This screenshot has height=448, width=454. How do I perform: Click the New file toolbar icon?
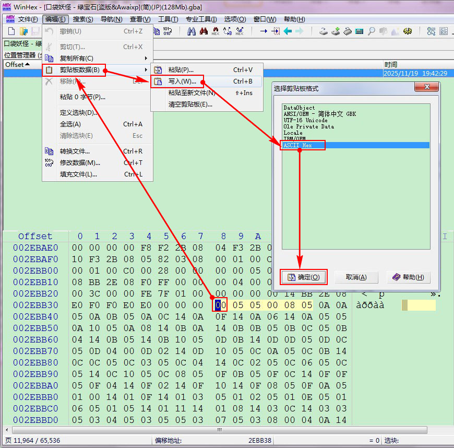tap(11, 31)
